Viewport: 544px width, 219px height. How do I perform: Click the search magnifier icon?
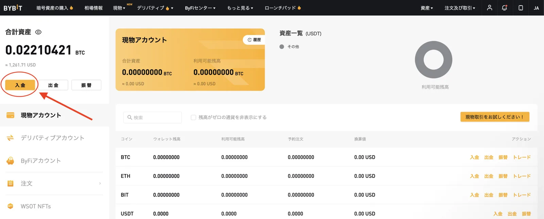tap(130, 117)
